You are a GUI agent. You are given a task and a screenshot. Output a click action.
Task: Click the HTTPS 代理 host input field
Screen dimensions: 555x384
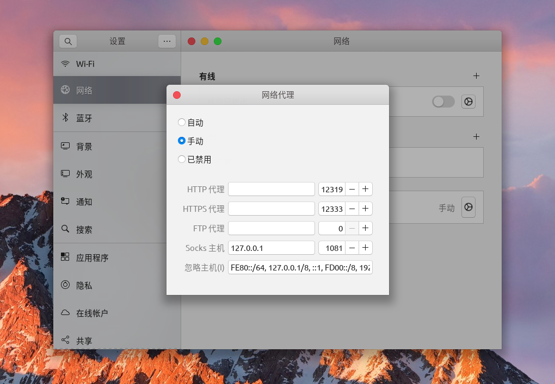tap(272, 209)
